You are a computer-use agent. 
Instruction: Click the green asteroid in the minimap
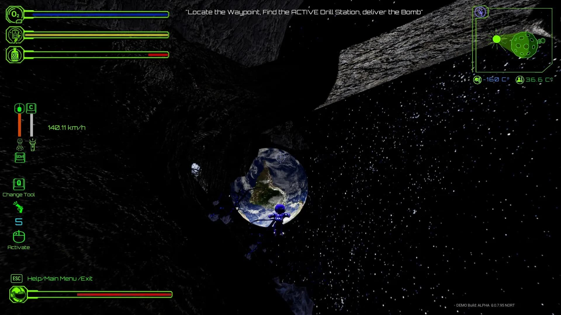pyautogui.click(x=524, y=45)
